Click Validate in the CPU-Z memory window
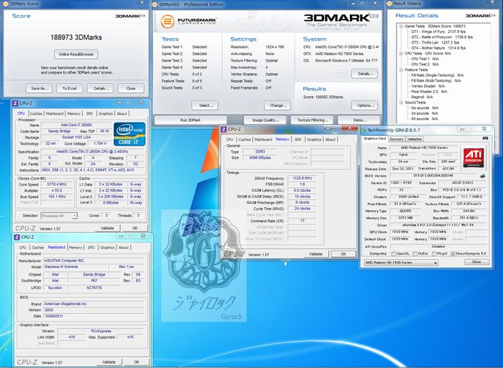 point(315,254)
